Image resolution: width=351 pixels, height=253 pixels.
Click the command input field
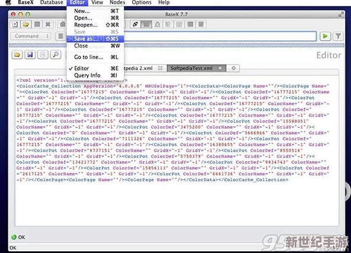(220, 36)
